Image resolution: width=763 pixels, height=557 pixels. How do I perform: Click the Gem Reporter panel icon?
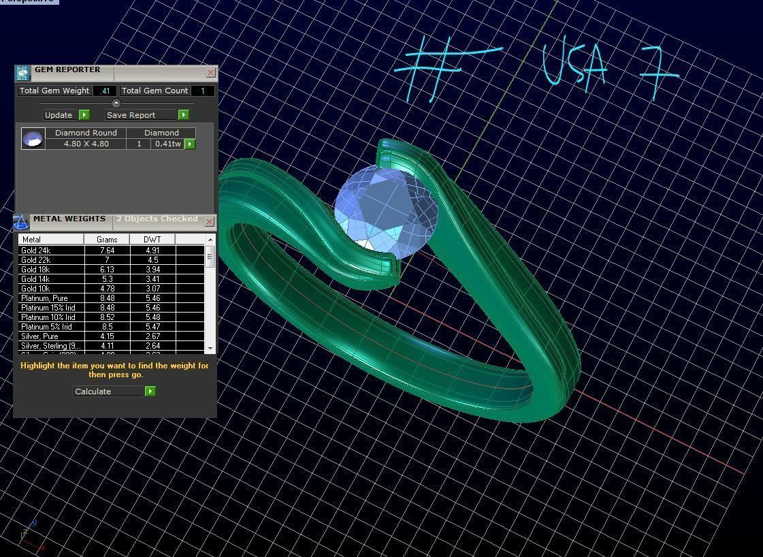point(22,73)
